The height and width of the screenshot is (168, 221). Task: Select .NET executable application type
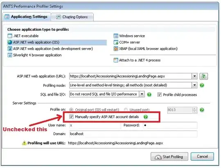click(x=23, y=36)
